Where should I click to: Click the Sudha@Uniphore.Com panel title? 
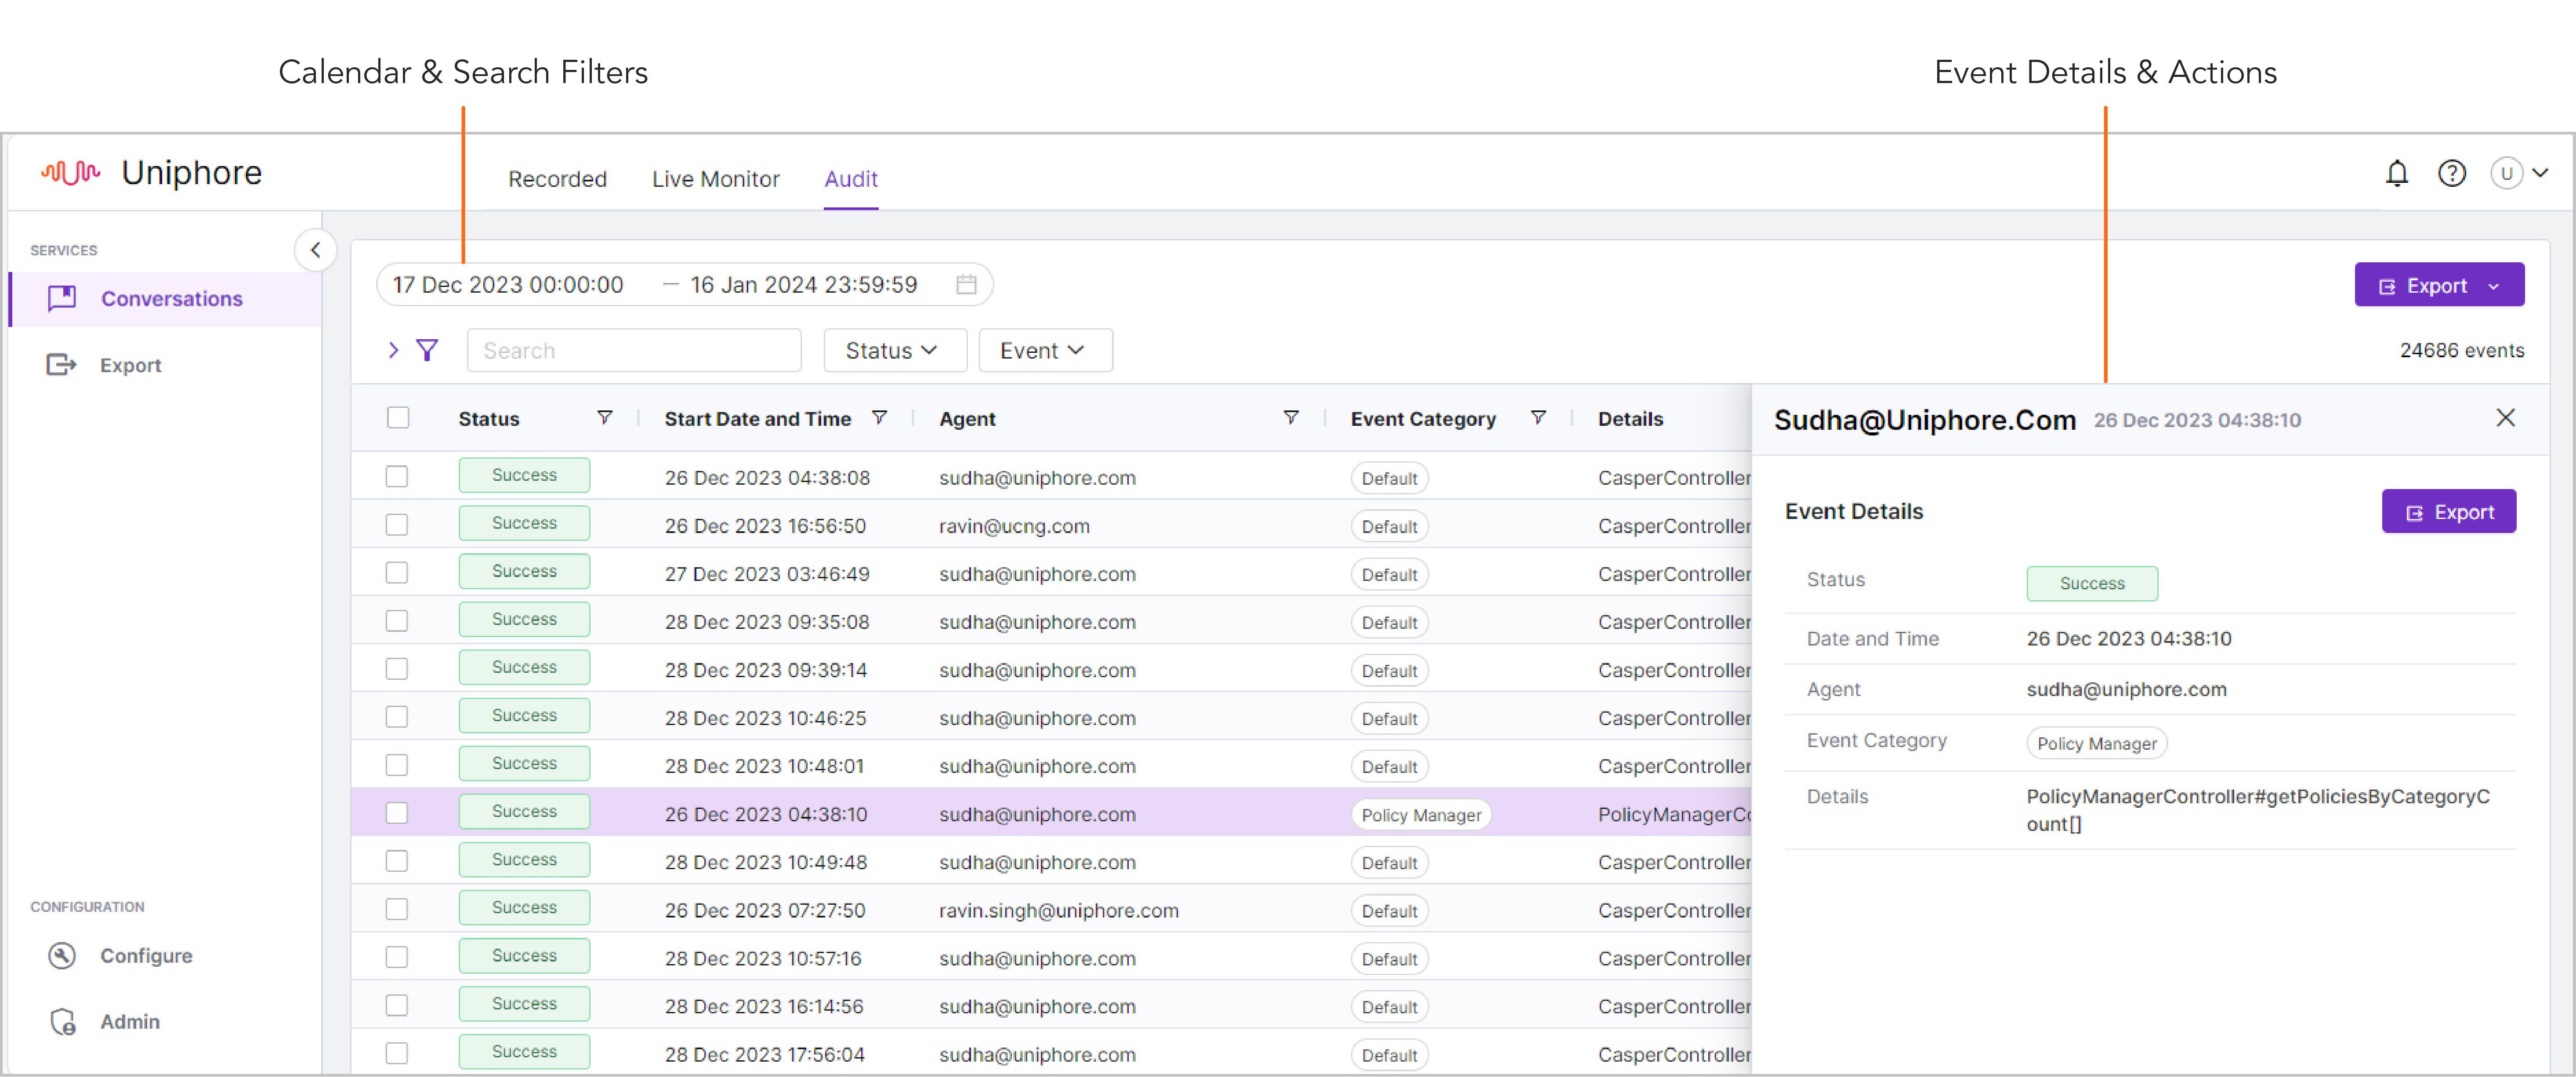[1925, 420]
